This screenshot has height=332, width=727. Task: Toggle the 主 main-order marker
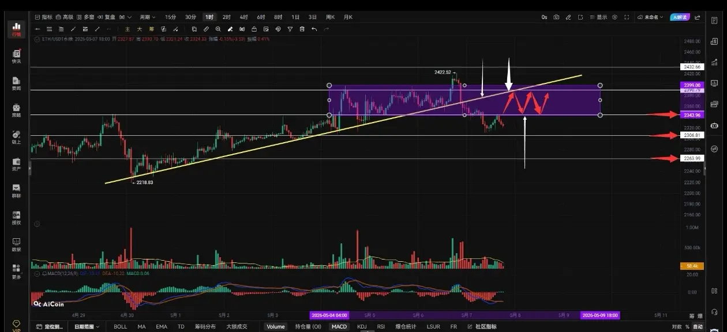coord(127,29)
